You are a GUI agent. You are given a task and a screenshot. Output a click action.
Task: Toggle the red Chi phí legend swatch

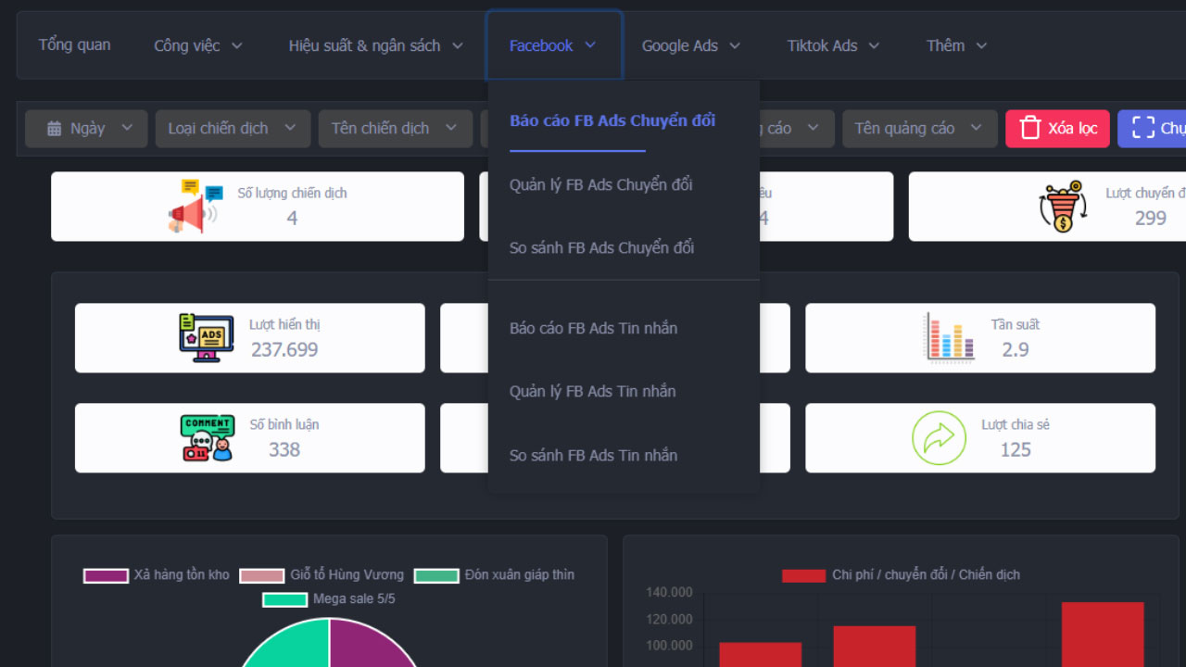pyautogui.click(x=803, y=575)
